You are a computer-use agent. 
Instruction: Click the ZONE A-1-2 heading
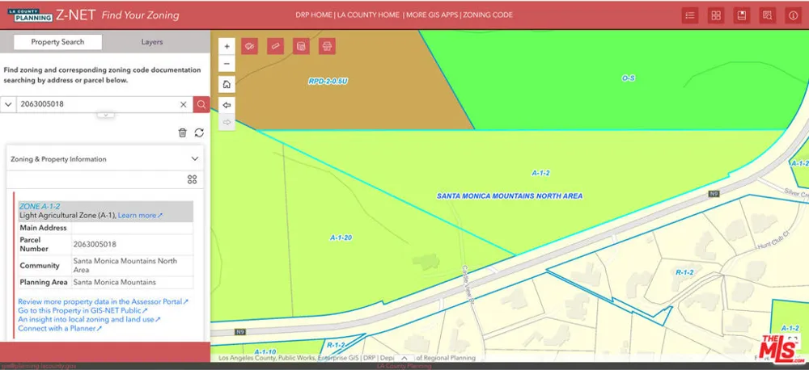tap(40, 206)
